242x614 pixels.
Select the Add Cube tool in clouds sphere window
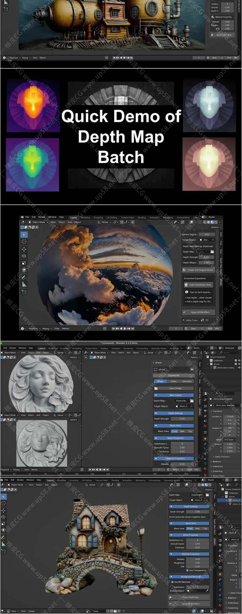click(24, 292)
